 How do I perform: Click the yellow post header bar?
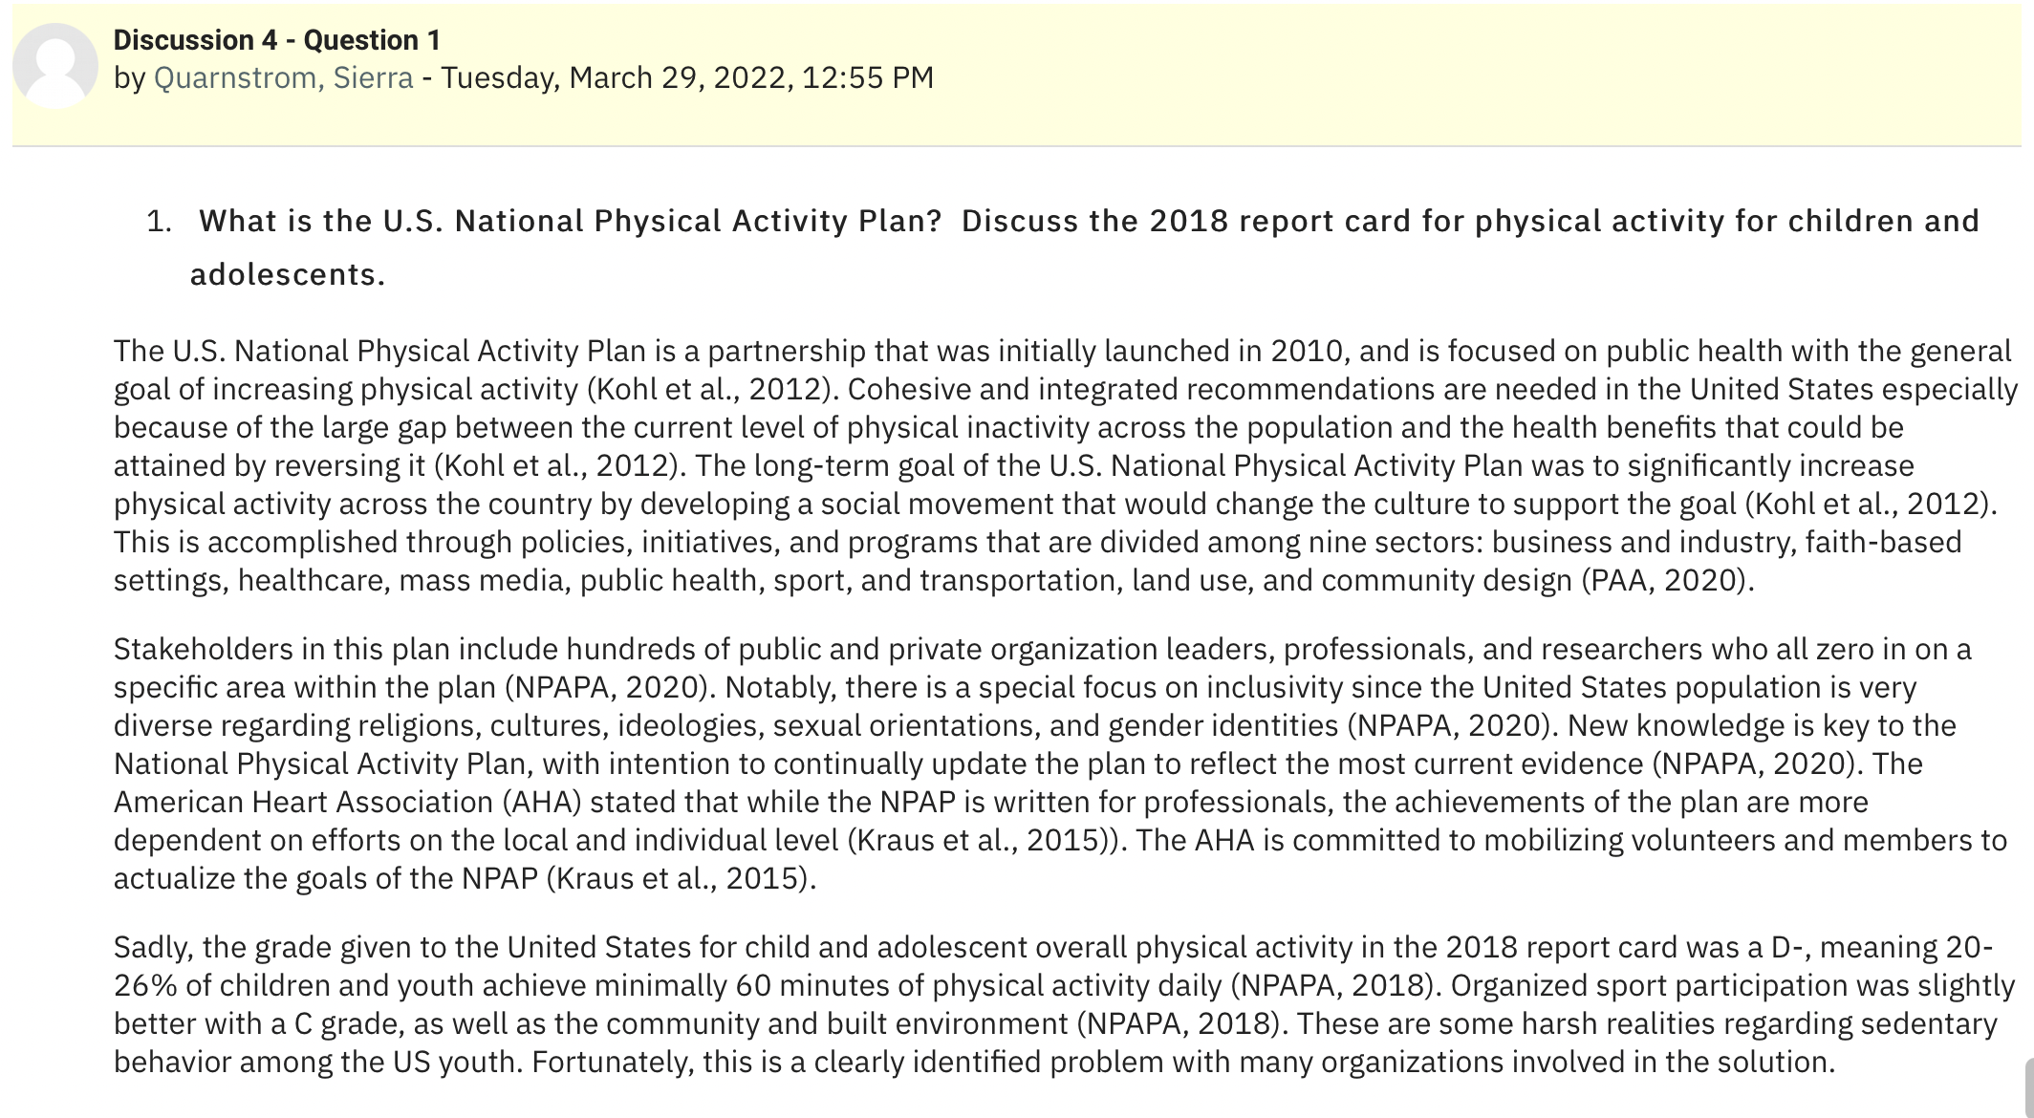click(x=1017, y=75)
